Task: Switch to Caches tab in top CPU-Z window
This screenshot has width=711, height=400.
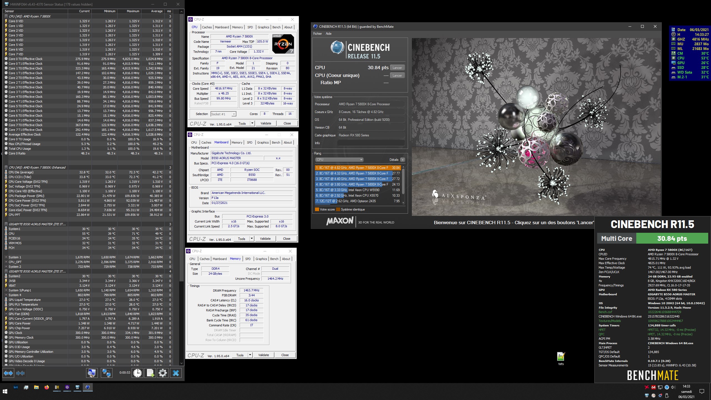Action: pyautogui.click(x=207, y=27)
